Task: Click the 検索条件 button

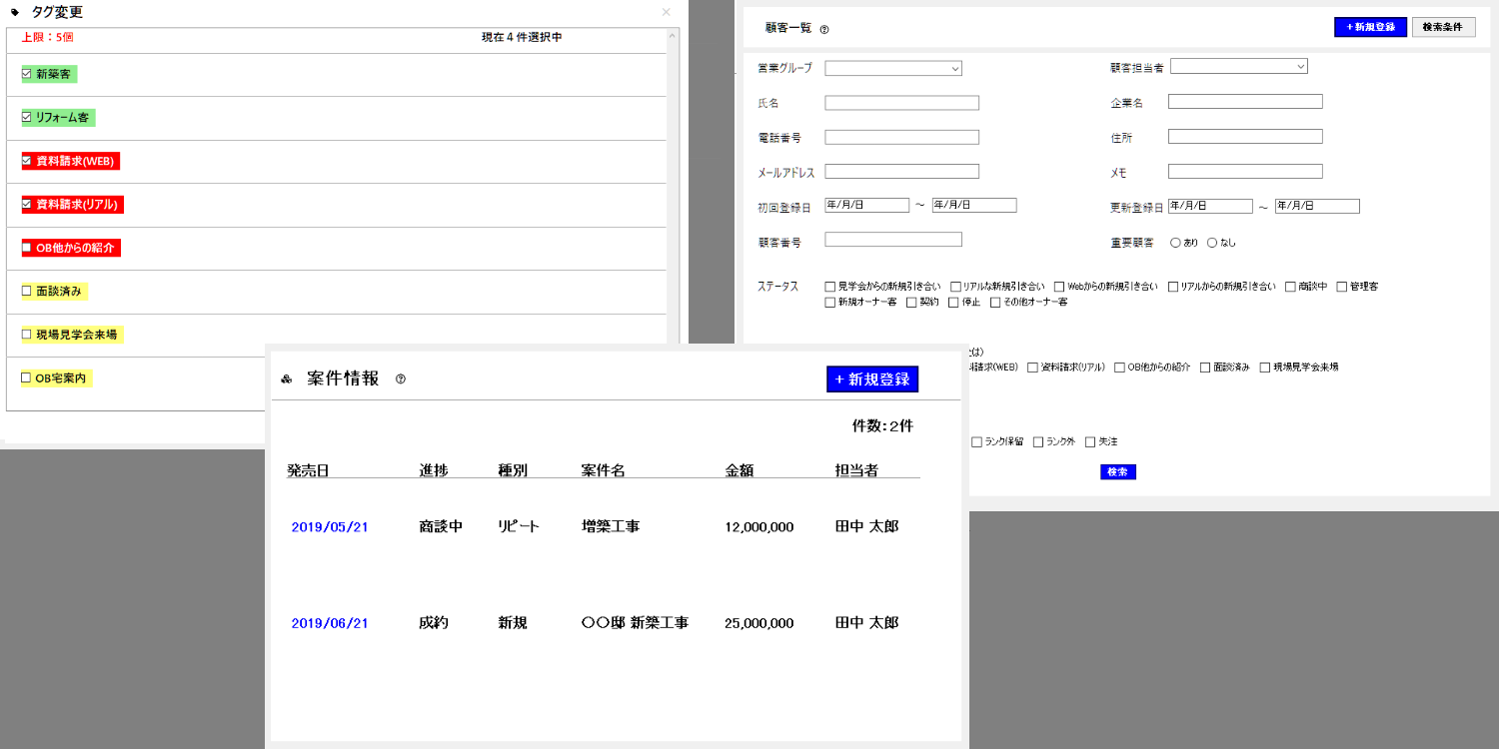Action: tap(1444, 27)
